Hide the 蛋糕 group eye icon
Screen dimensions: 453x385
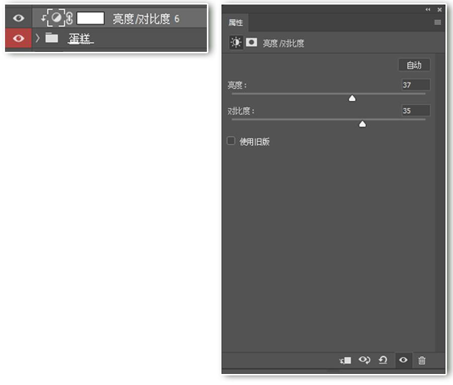click(x=18, y=38)
